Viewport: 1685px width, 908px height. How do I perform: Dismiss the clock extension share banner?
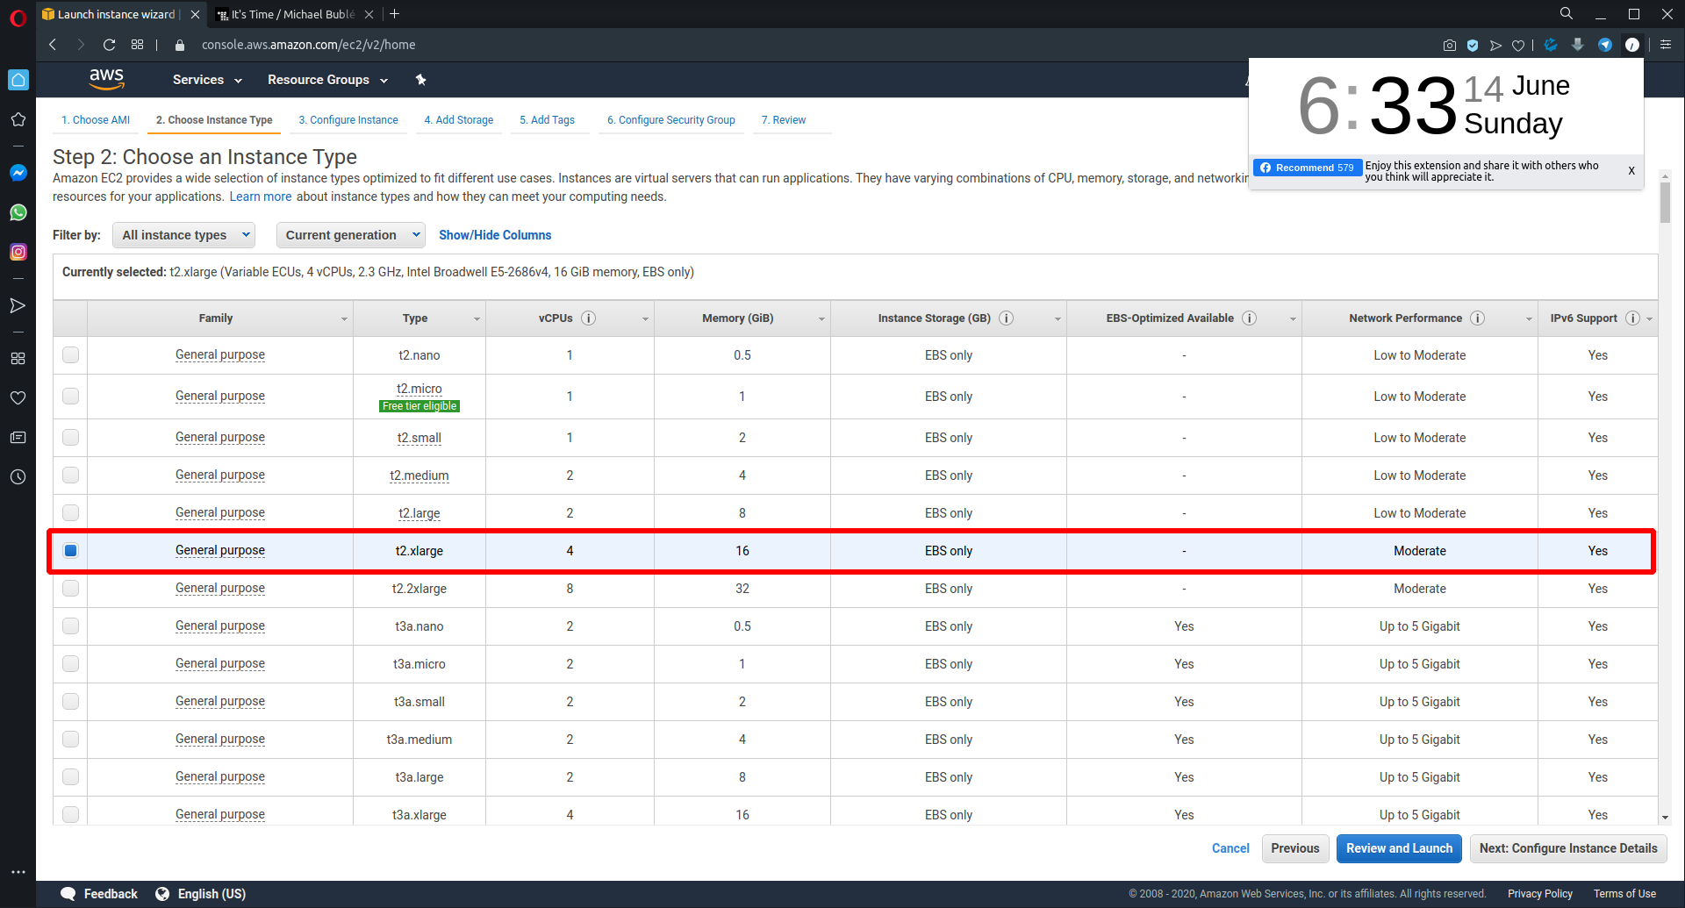(1631, 171)
